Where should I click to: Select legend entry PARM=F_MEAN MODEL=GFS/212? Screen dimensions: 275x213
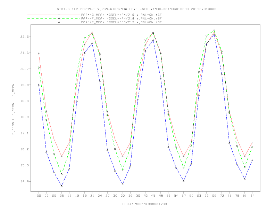(121, 22)
